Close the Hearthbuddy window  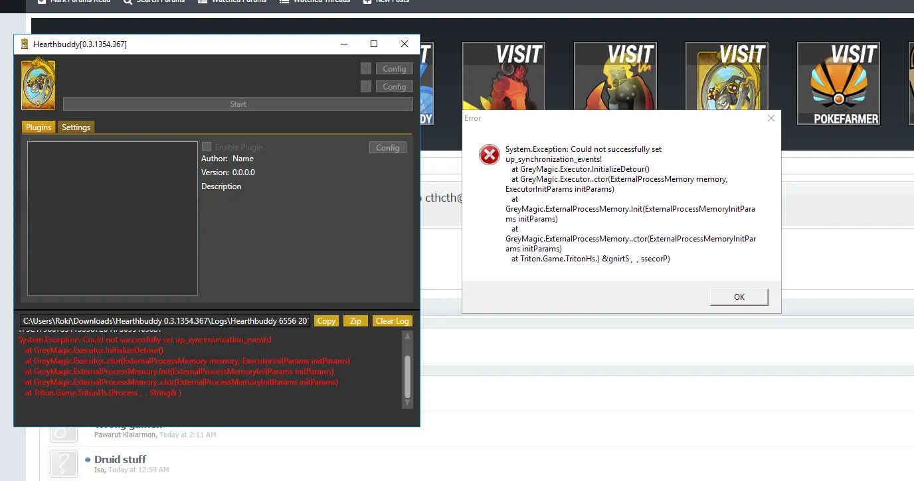point(405,44)
